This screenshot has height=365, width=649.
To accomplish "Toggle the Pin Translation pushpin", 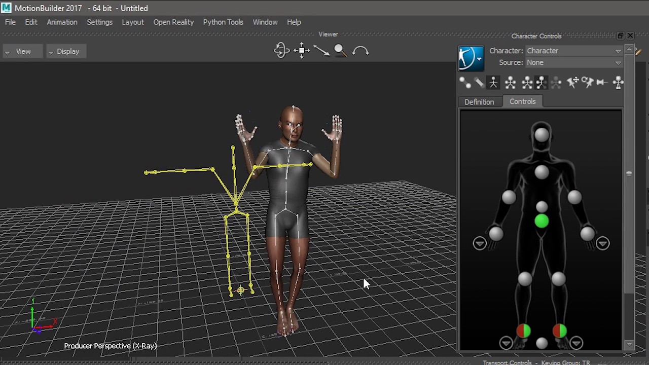I will [x=572, y=83].
